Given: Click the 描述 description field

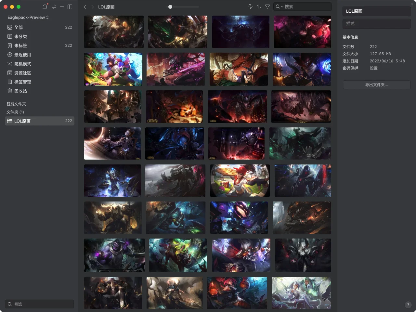Looking at the screenshot, I should (x=376, y=24).
